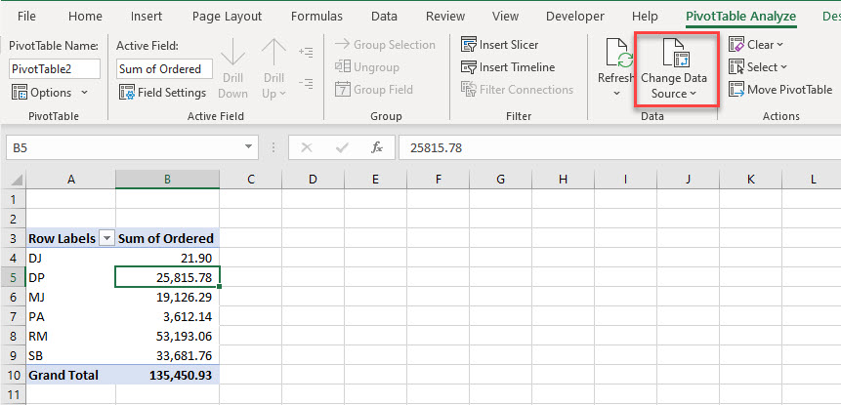Viewport: 841px width, 405px height.
Task: Select the Grand Total cell 135,450.93
Action: point(167,375)
